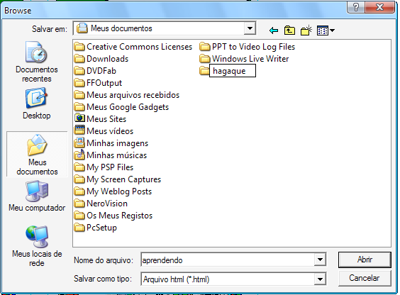The height and width of the screenshot is (295, 400).
Task: Select the FFOutput folder icon
Action: (x=79, y=83)
